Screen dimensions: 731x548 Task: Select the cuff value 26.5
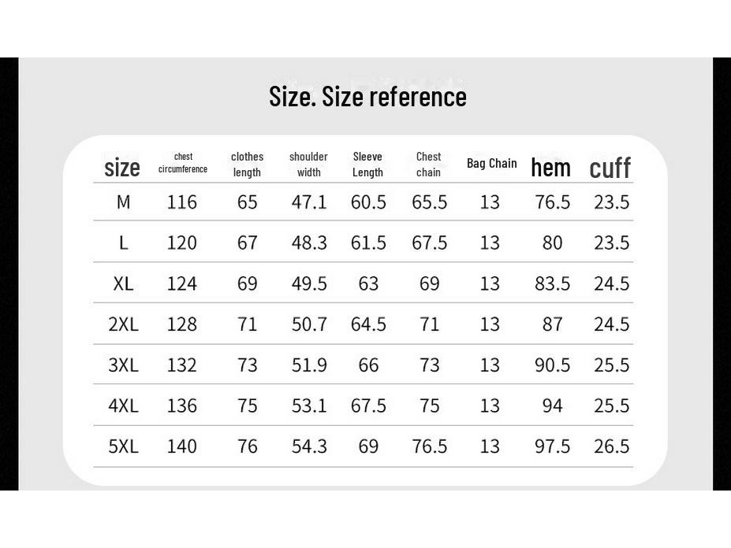(612, 446)
